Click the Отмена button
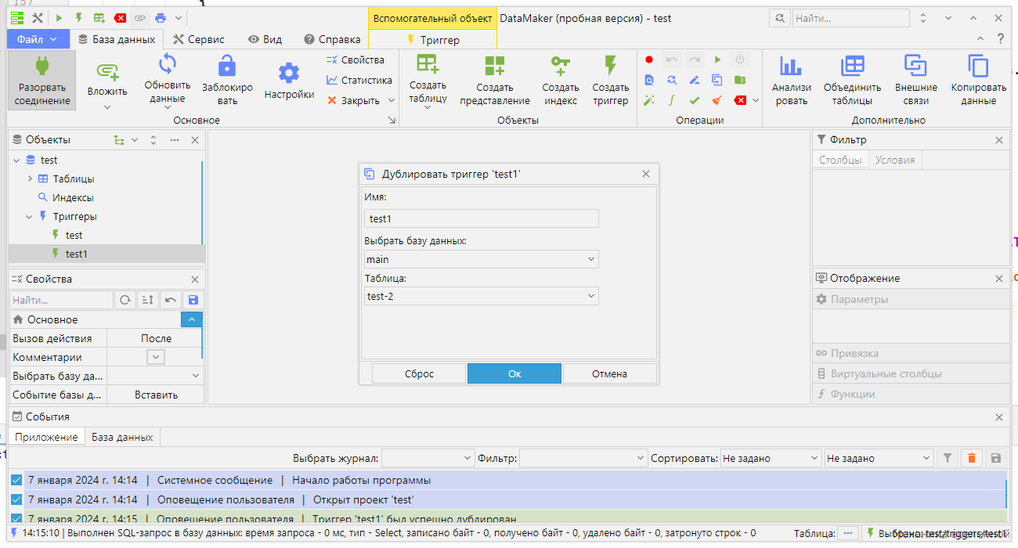Screen dimensions: 1018x548 coord(609,373)
